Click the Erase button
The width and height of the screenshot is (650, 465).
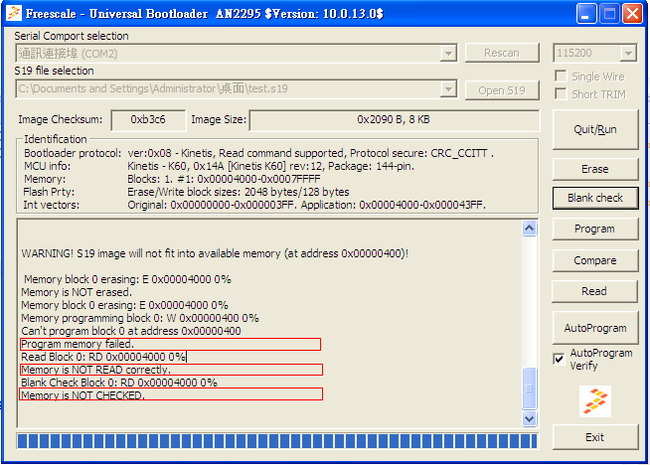coord(595,169)
